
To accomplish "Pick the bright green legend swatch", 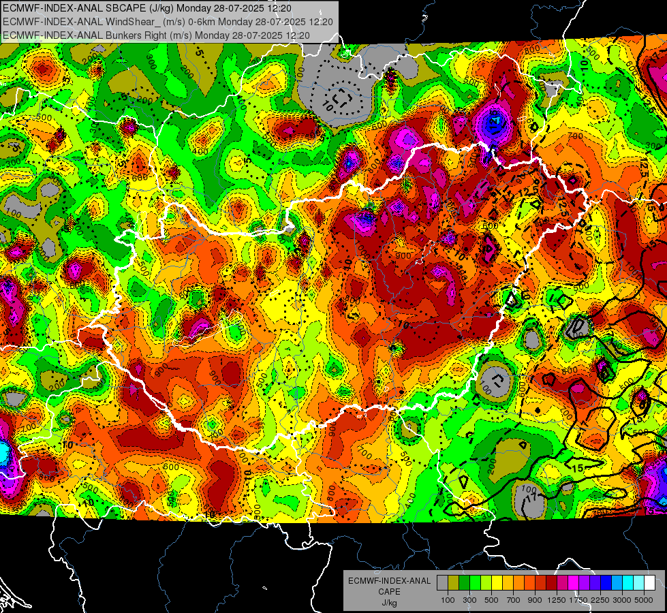I will (x=475, y=583).
